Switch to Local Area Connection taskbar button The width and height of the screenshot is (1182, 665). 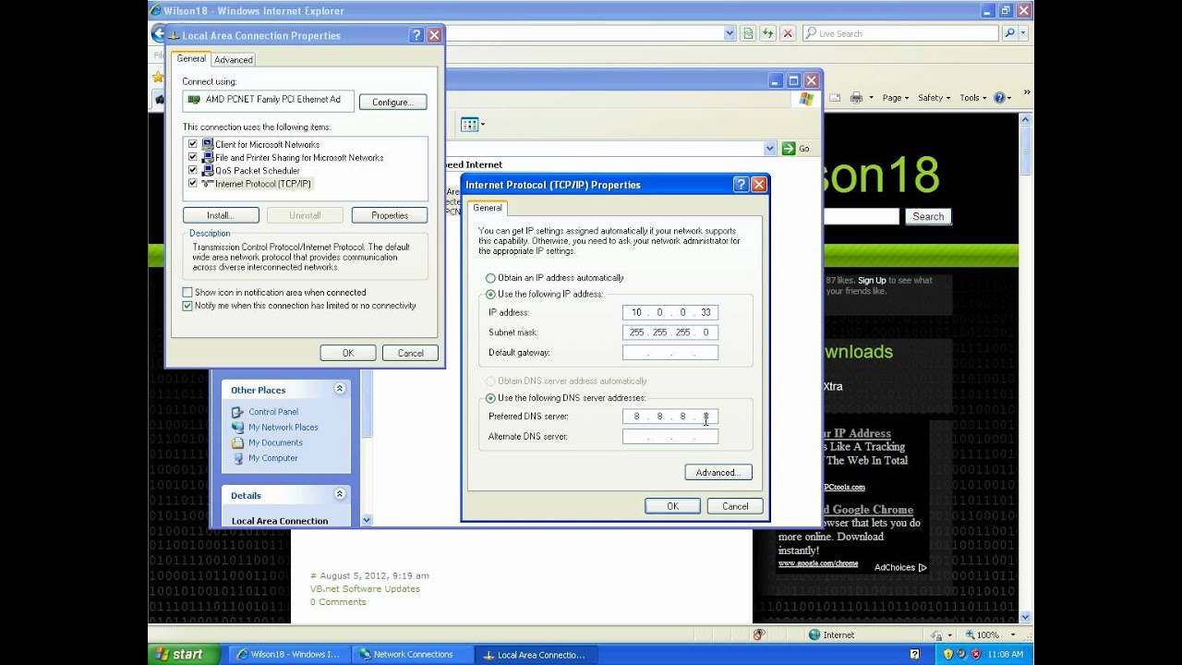(x=537, y=654)
